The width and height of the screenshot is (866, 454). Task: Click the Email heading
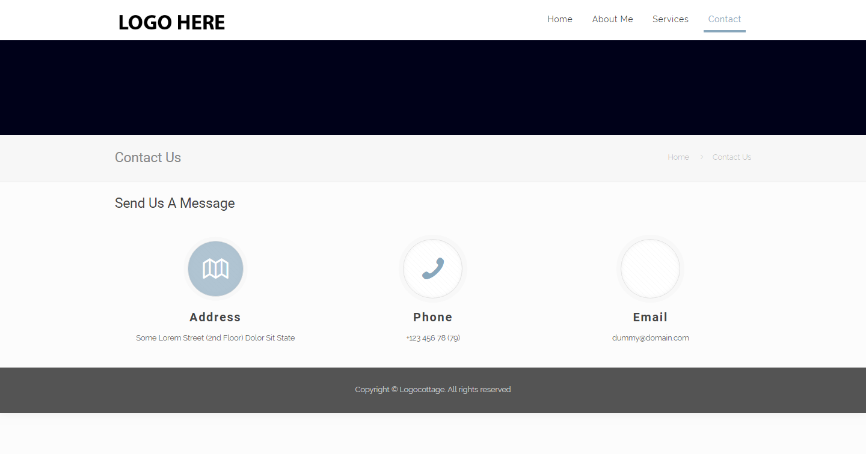pyautogui.click(x=650, y=317)
